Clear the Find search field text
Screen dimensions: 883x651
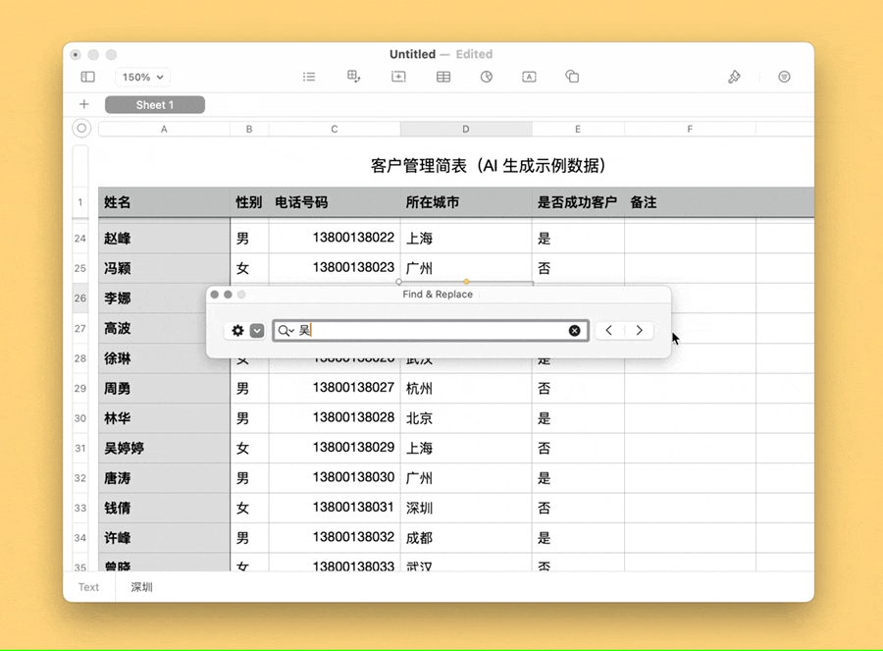[575, 331]
